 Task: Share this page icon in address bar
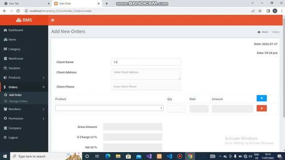coord(253,11)
